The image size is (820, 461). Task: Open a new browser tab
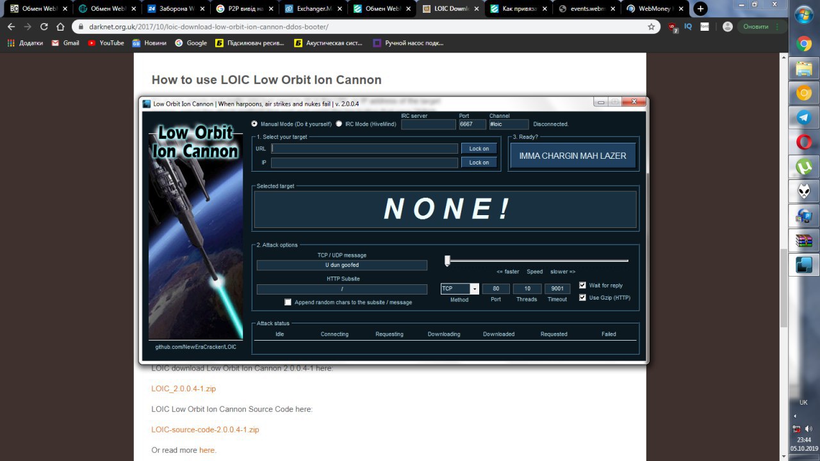click(701, 9)
